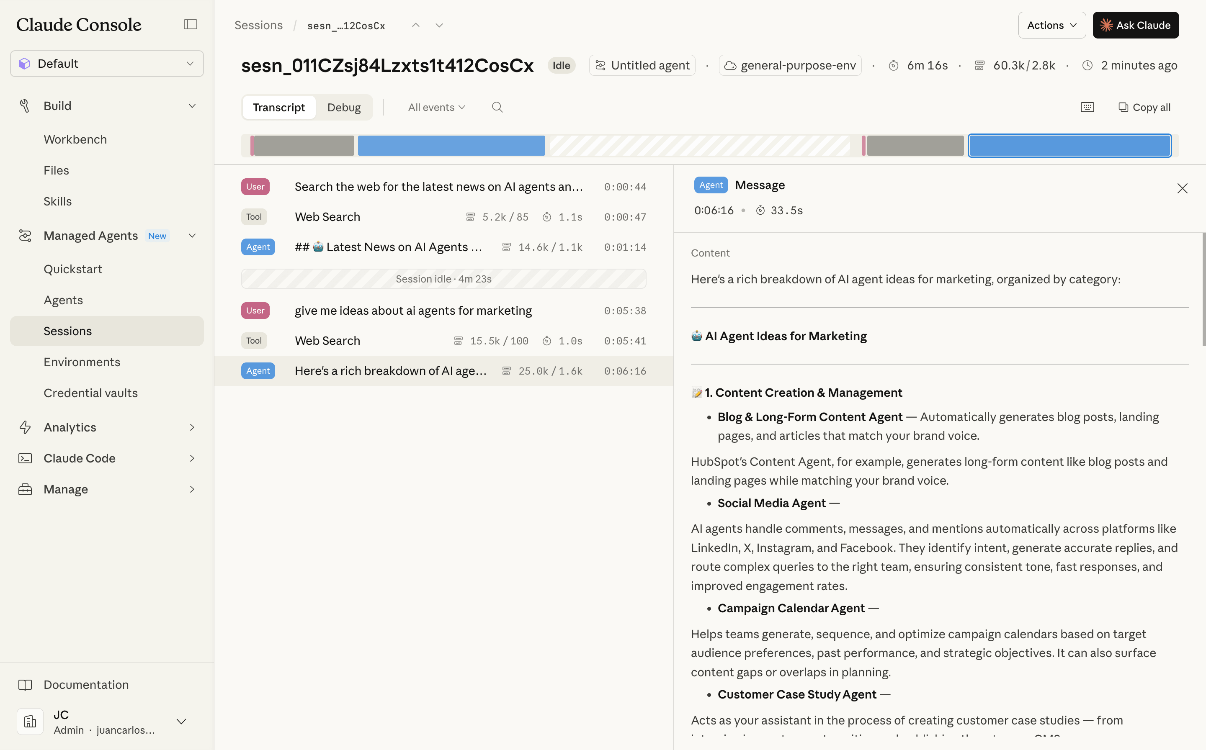Screen dimensions: 1206x750
Task: Navigate to previous session via up chevron
Action: (x=415, y=25)
